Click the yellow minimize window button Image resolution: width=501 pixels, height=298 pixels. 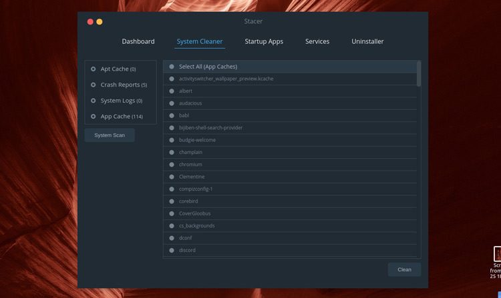tap(100, 22)
